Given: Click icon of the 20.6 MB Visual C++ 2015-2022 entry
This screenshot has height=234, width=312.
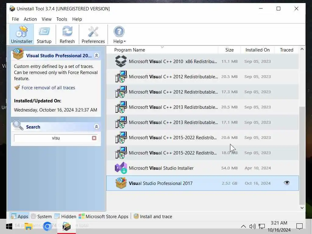Looking at the screenshot, I should (121, 137).
